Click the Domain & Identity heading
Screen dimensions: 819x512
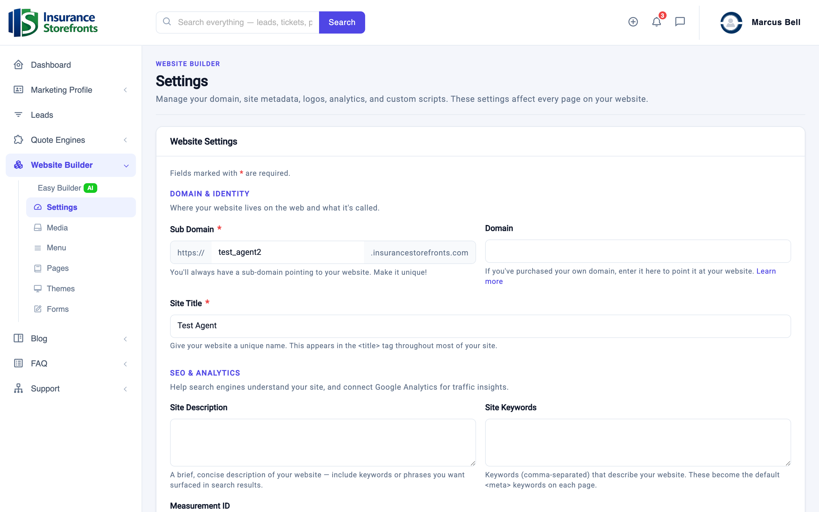(210, 194)
